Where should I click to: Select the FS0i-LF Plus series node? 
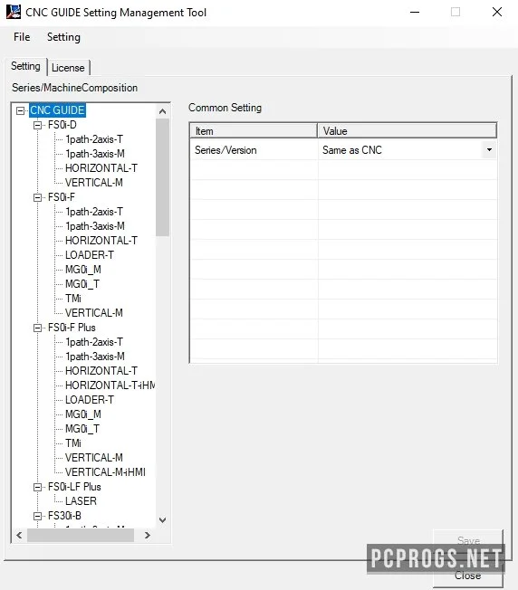[x=74, y=487]
